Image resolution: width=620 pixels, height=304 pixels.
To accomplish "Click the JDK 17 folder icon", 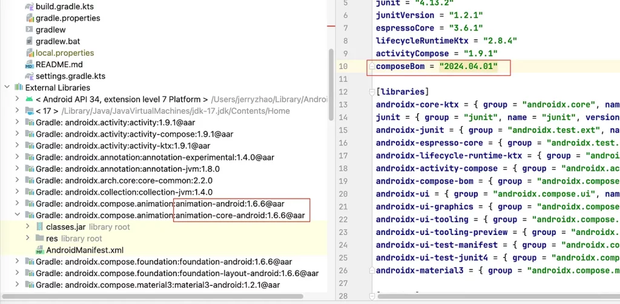I will [x=29, y=111].
